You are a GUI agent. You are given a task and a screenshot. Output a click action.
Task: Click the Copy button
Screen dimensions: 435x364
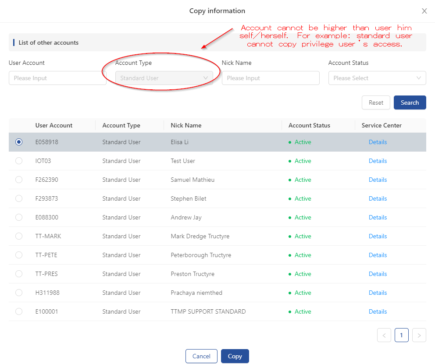click(x=235, y=356)
